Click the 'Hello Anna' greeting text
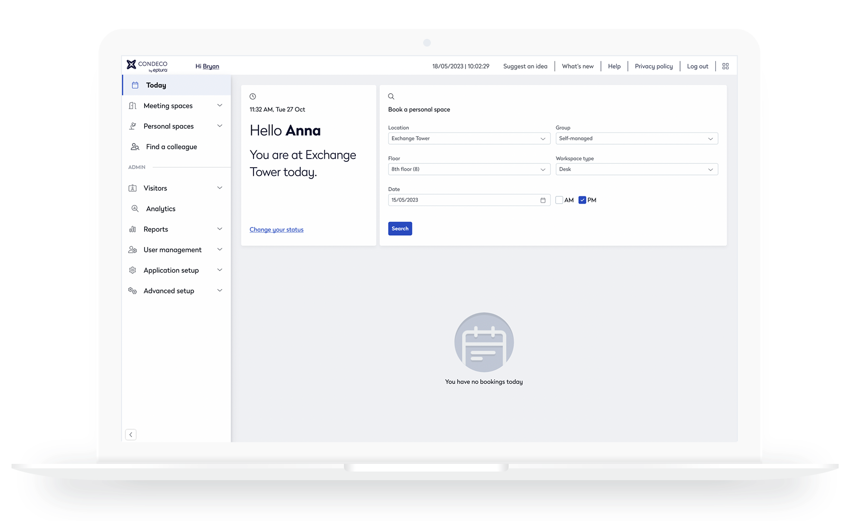854x521 pixels. [285, 131]
